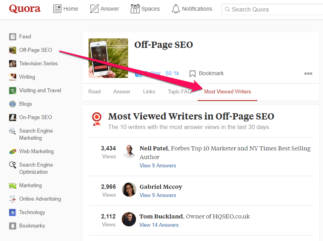
Task: Open Visiting and Travel in the sidebar
Action: [x=40, y=91]
